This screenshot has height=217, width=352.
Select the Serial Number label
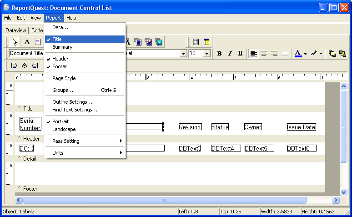pyautogui.click(x=30, y=124)
